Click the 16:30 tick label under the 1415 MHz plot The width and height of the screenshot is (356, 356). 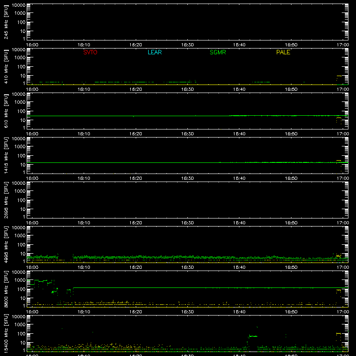[187, 178]
